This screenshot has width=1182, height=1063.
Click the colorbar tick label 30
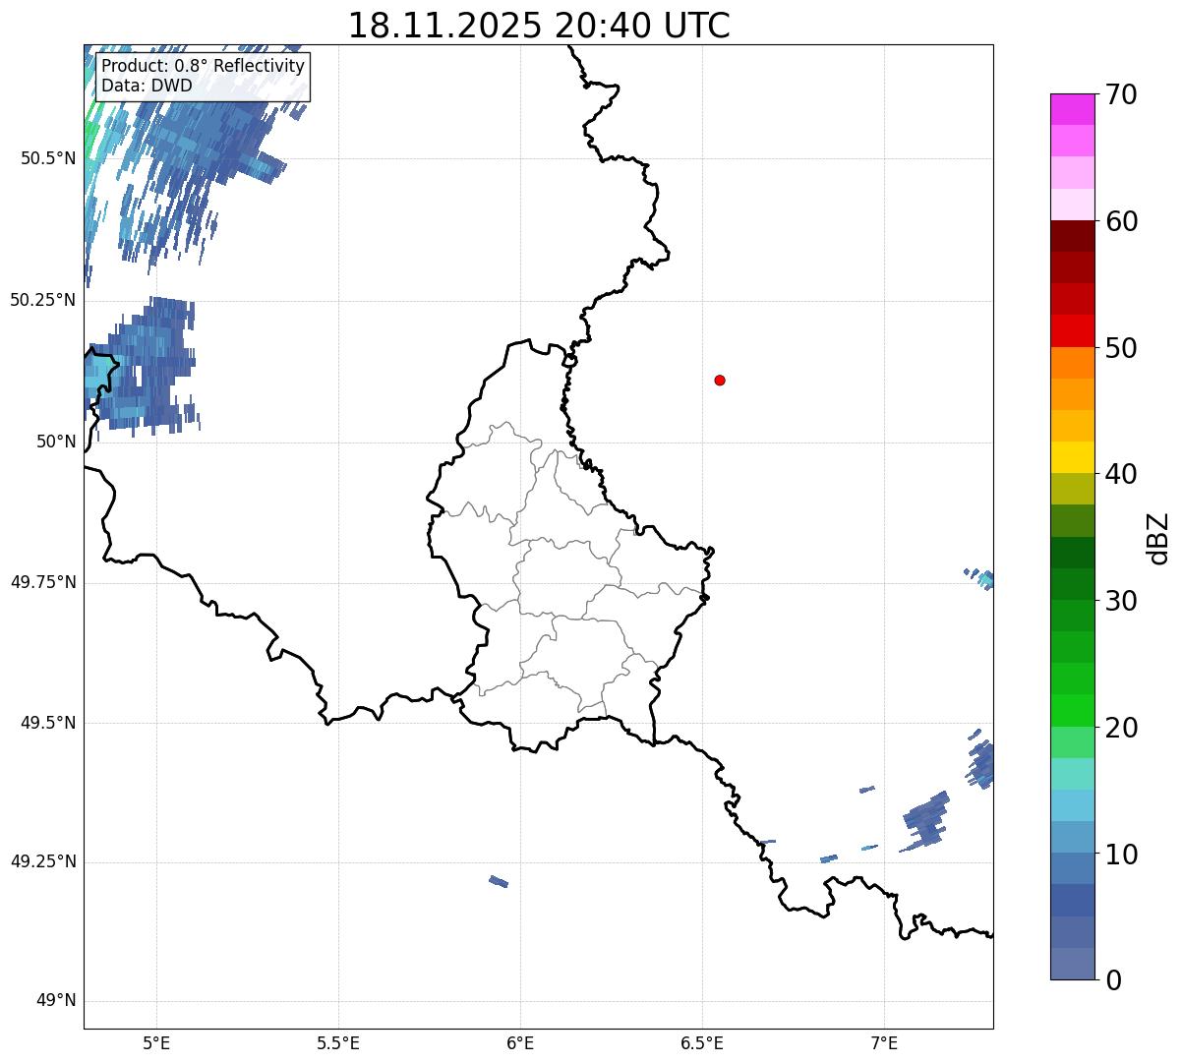(1121, 601)
